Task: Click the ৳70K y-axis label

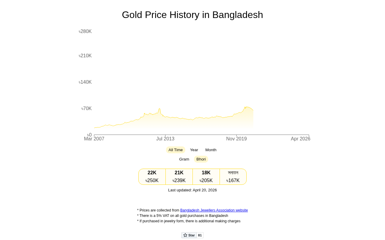Action: point(87,109)
